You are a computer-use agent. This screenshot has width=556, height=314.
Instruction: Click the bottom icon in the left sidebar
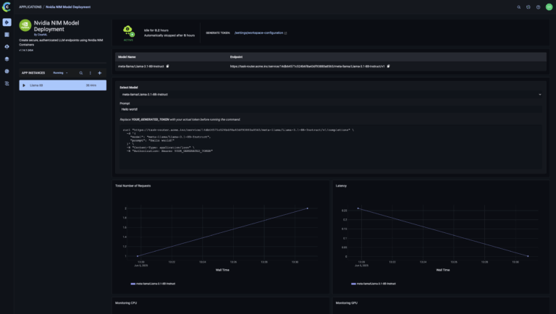(x=7, y=83)
